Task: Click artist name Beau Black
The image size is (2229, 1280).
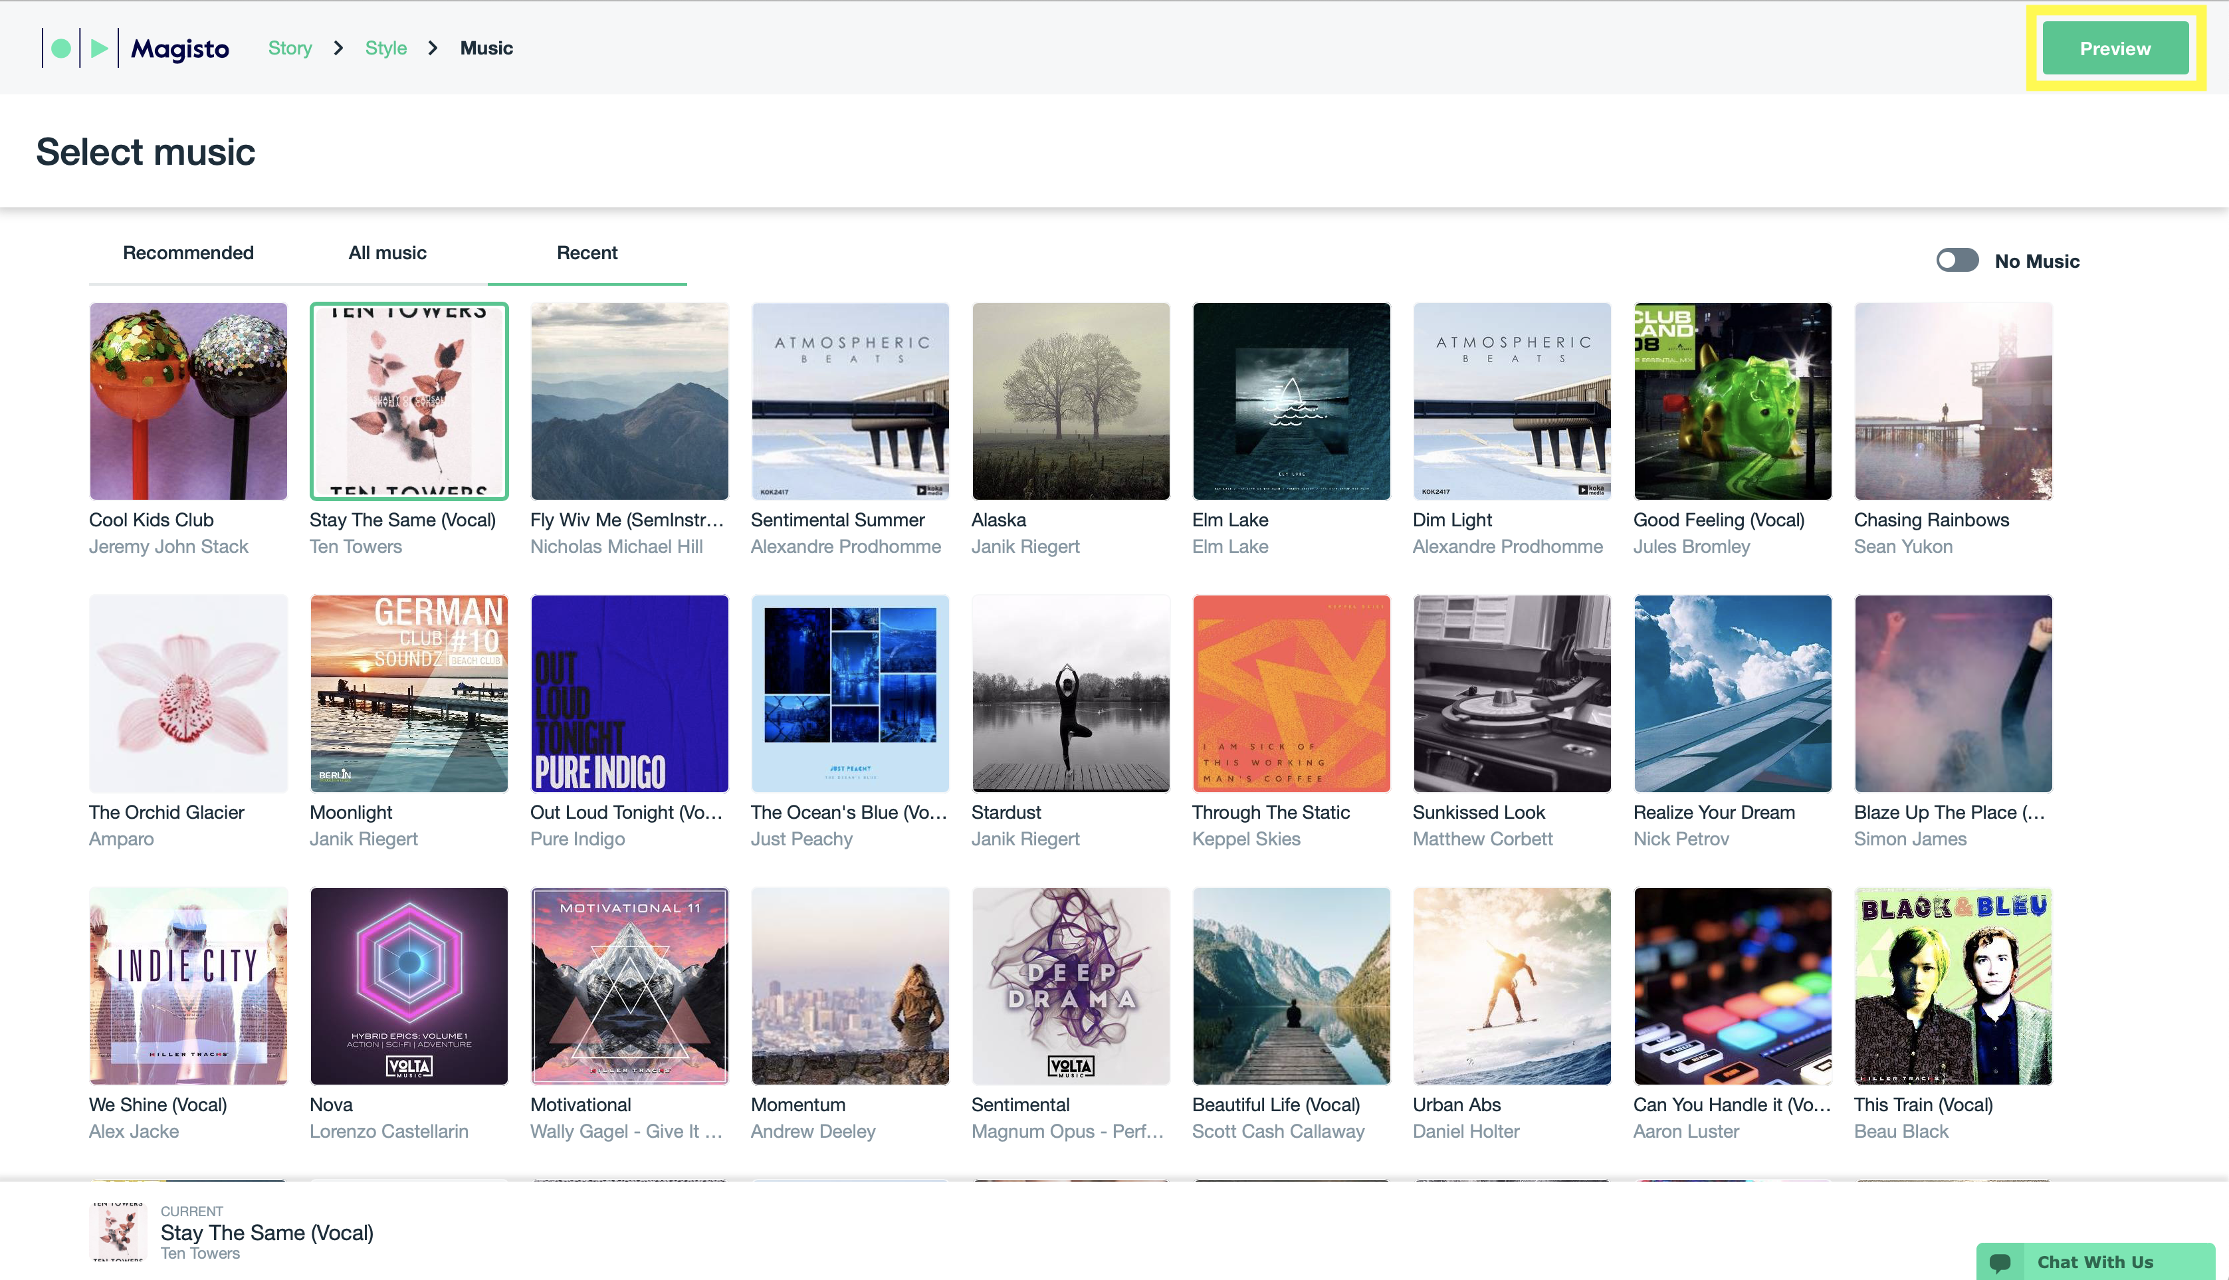Action: [x=1901, y=1132]
